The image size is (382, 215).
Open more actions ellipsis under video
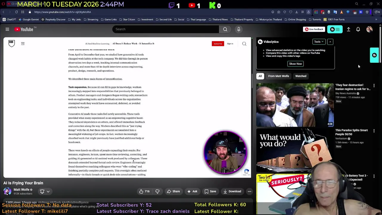coord(249,191)
